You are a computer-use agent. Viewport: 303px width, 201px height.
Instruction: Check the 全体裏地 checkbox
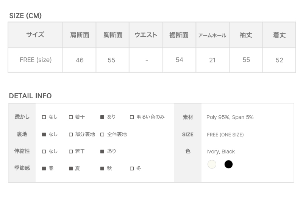(x=102, y=135)
